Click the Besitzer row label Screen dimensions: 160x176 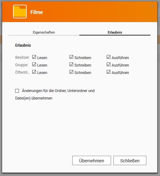click(x=22, y=57)
